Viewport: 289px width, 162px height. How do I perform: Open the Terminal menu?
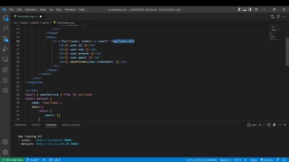pyautogui.click(x=70, y=9)
